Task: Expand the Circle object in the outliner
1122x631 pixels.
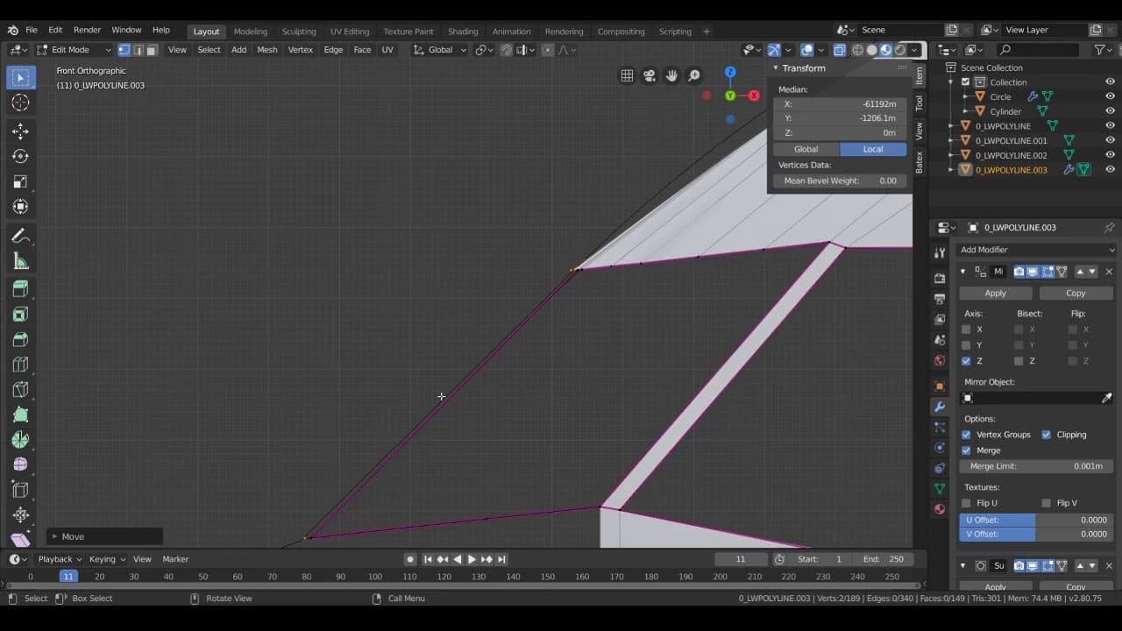Action: click(966, 97)
